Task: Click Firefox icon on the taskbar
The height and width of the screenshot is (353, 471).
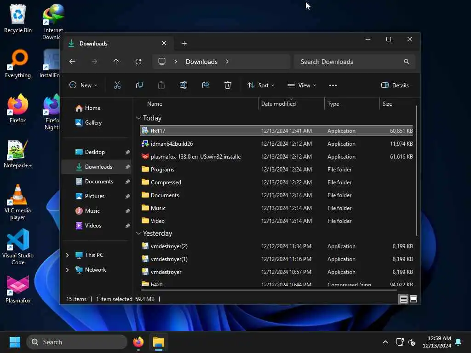Action: click(x=138, y=342)
